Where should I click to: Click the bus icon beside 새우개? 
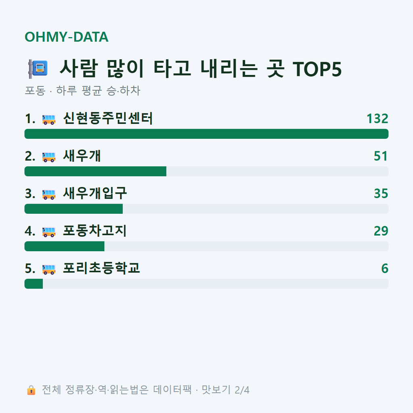pos(49,157)
